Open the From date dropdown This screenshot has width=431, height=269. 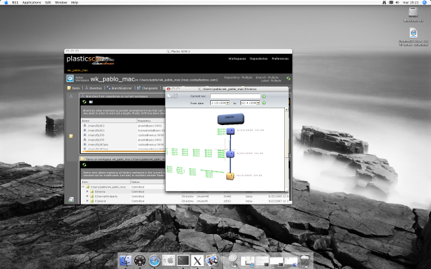[228, 103]
